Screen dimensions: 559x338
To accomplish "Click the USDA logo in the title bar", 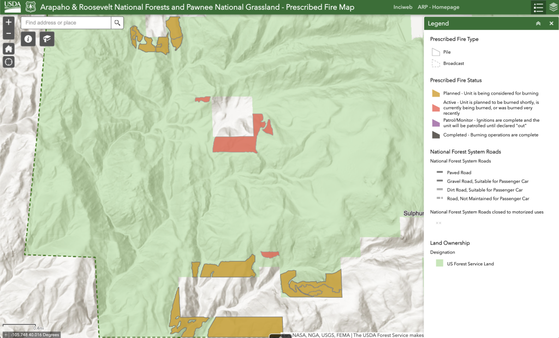I will point(11,7).
